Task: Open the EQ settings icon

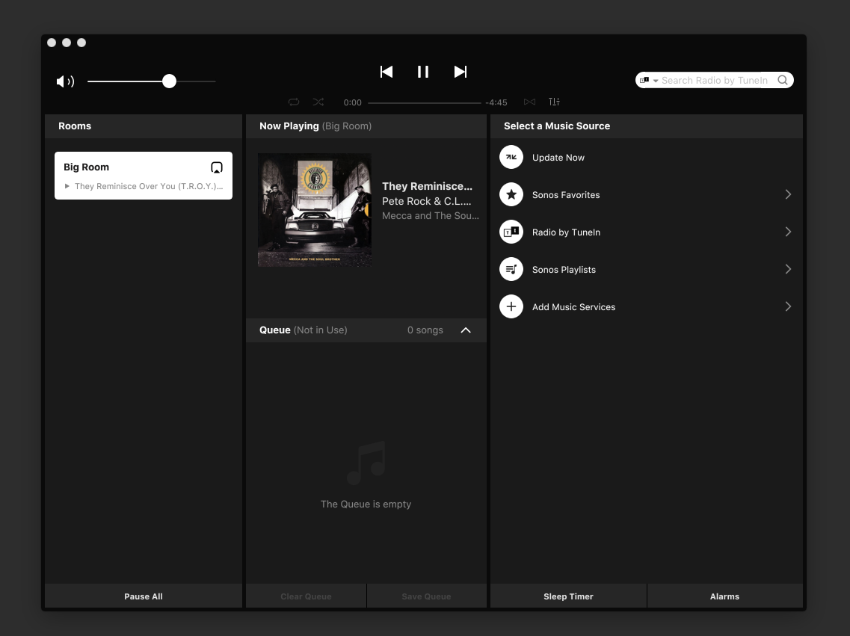Action: pyautogui.click(x=554, y=102)
